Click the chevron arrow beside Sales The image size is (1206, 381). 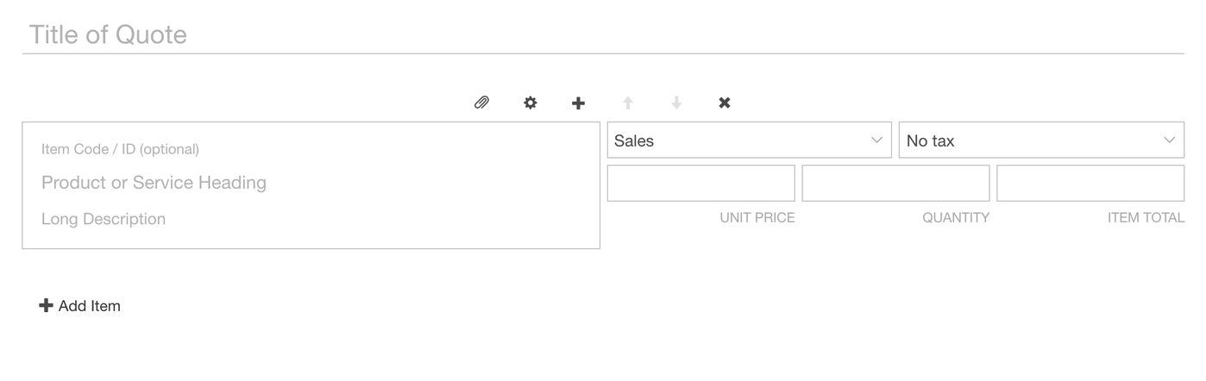tap(876, 141)
